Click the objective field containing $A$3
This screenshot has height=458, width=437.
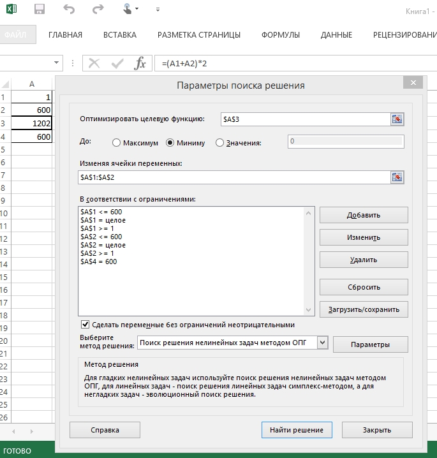[306, 119]
